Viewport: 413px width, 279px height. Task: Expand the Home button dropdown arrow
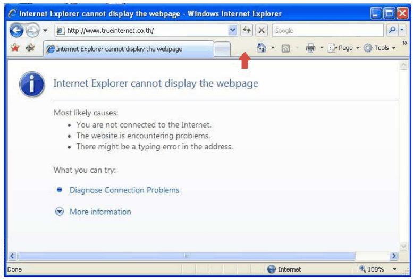(273, 48)
